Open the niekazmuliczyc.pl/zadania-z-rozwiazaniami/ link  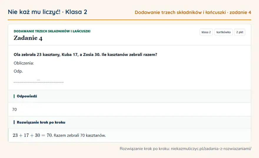pos(211,149)
